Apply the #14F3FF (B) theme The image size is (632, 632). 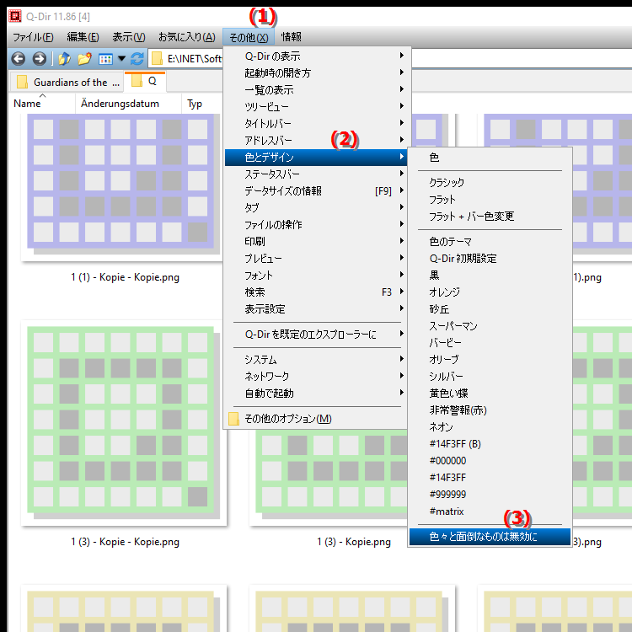point(490,444)
